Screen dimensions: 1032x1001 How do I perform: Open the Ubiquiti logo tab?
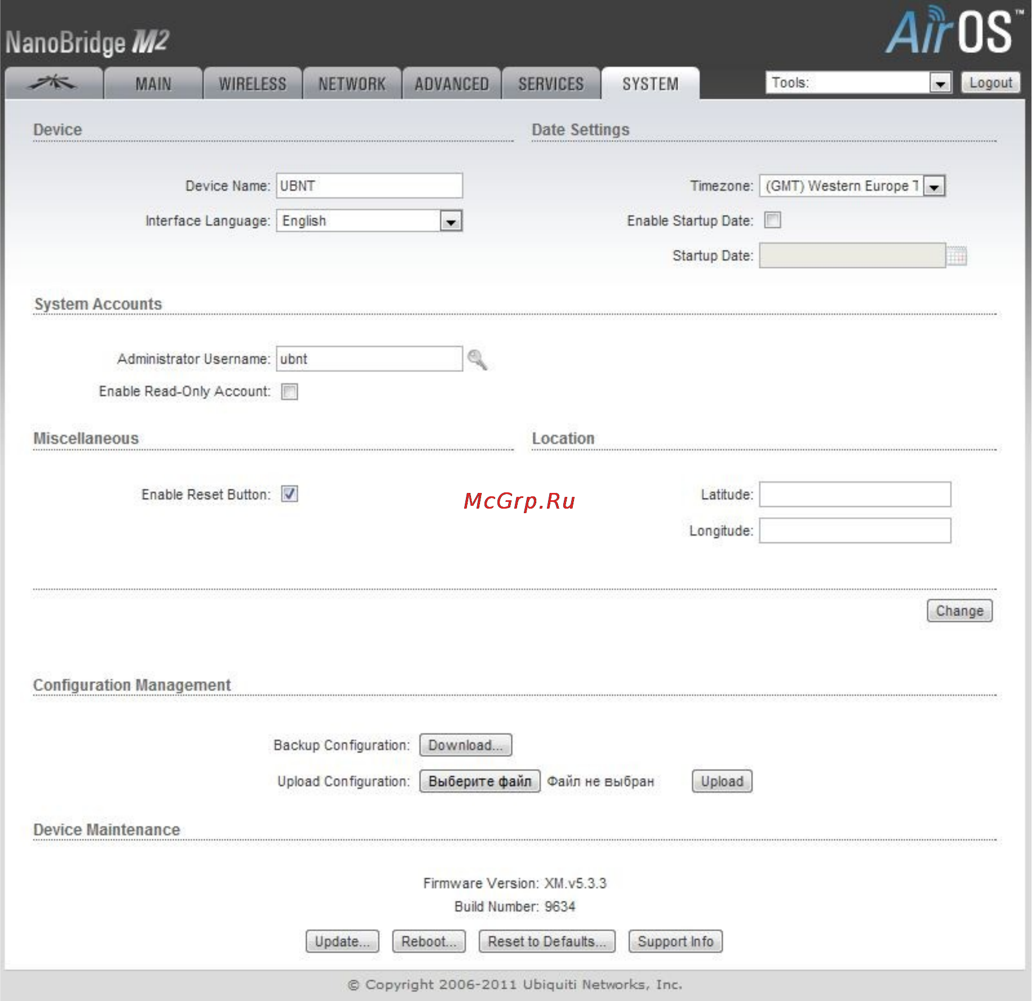coord(54,83)
